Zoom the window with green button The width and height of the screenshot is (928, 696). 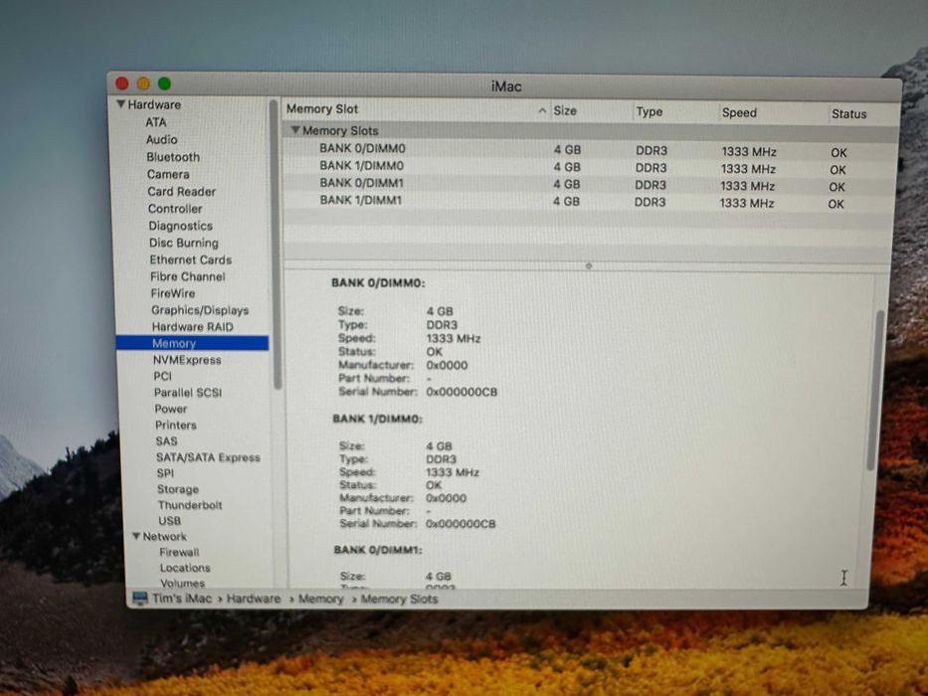click(x=164, y=85)
